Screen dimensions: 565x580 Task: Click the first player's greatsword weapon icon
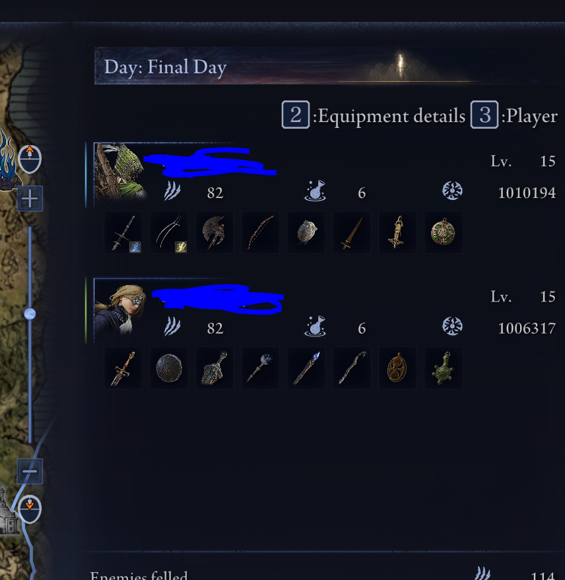(123, 233)
